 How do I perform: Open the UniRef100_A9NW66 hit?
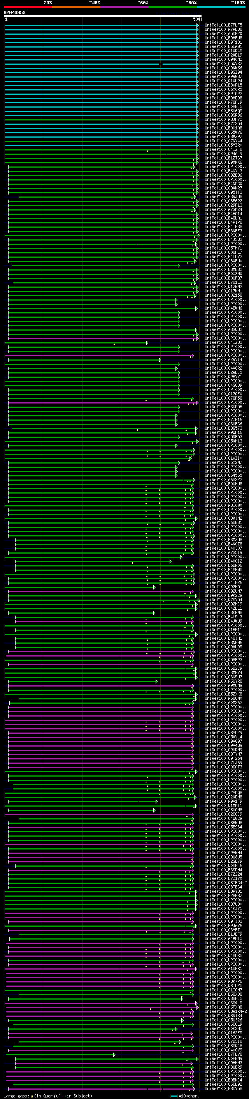[223, 68]
